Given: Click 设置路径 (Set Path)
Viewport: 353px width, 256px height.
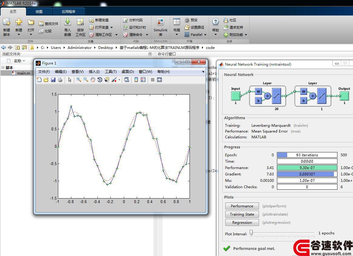Looking at the screenshot, I should click(194, 27).
